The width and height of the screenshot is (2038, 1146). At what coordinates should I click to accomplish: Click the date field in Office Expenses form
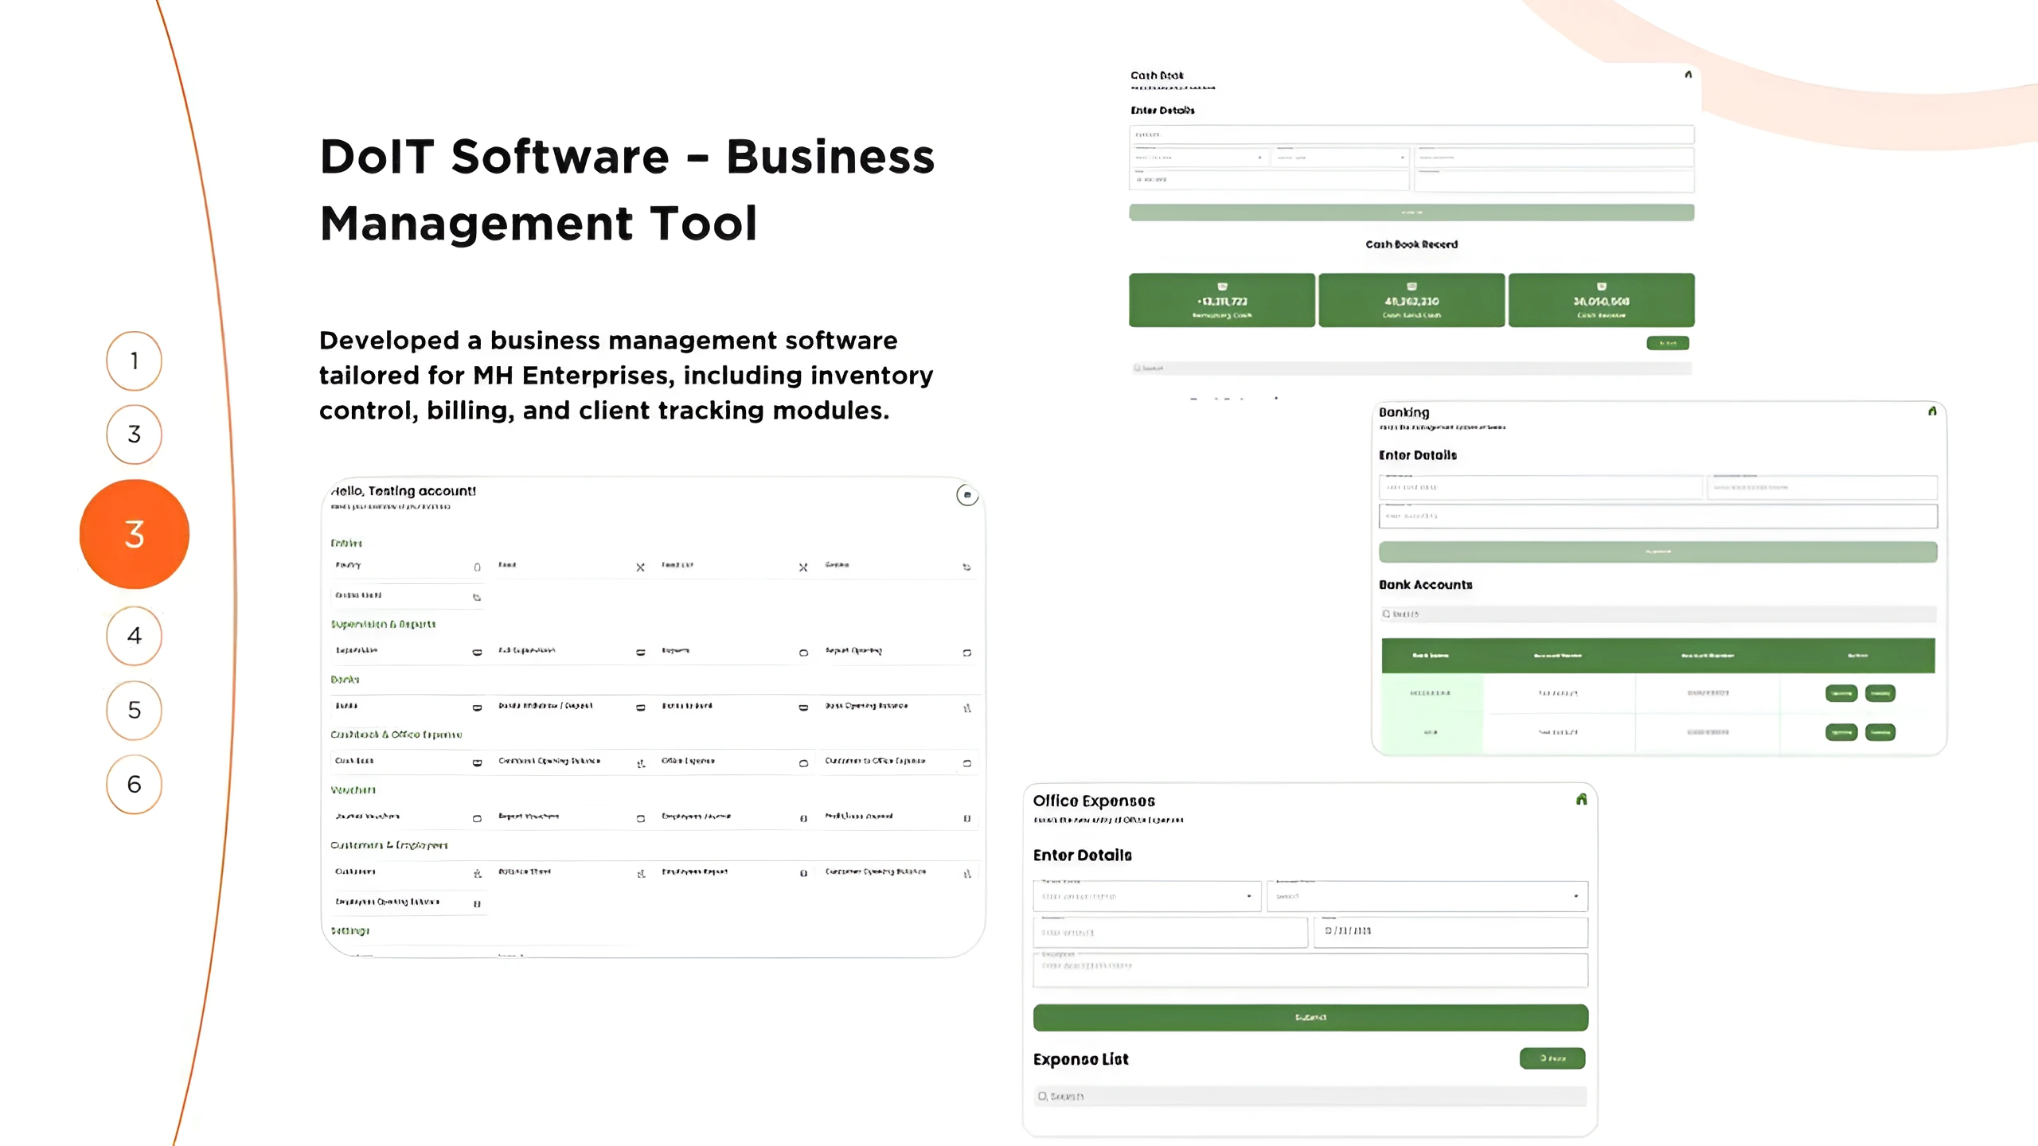tap(1450, 931)
